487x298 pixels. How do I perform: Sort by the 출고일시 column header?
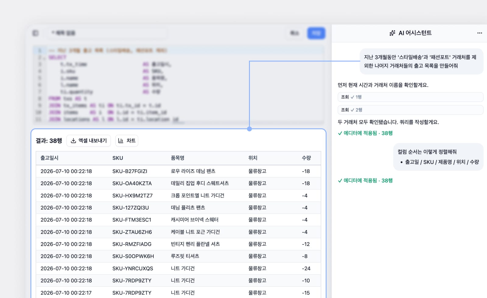pyautogui.click(x=49, y=158)
